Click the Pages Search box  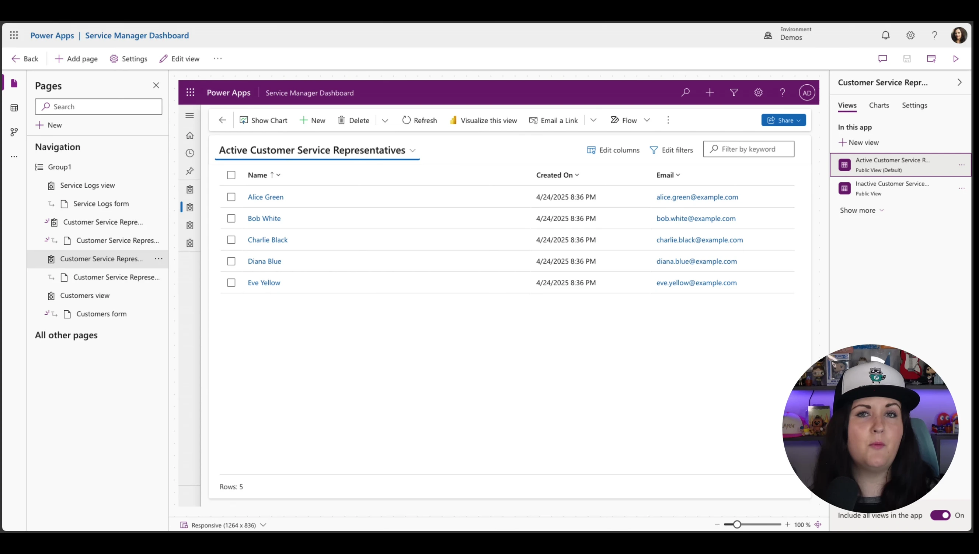coord(99,106)
